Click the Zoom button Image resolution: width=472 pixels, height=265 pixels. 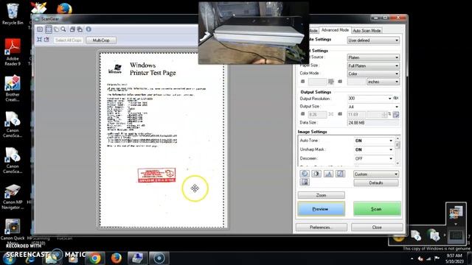pyautogui.click(x=322, y=195)
